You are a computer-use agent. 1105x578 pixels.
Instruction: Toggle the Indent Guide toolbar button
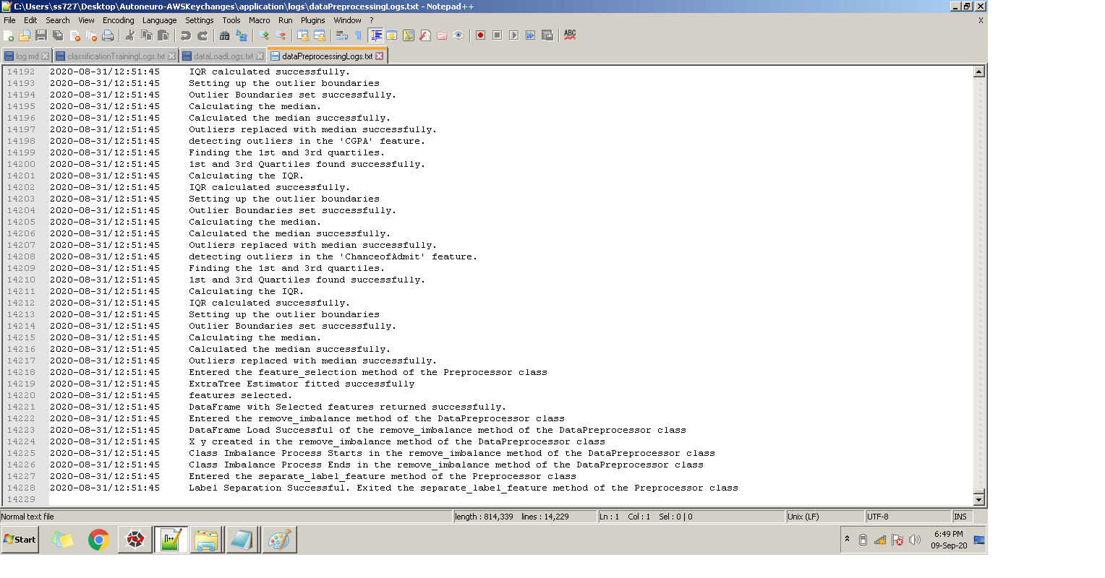375,35
